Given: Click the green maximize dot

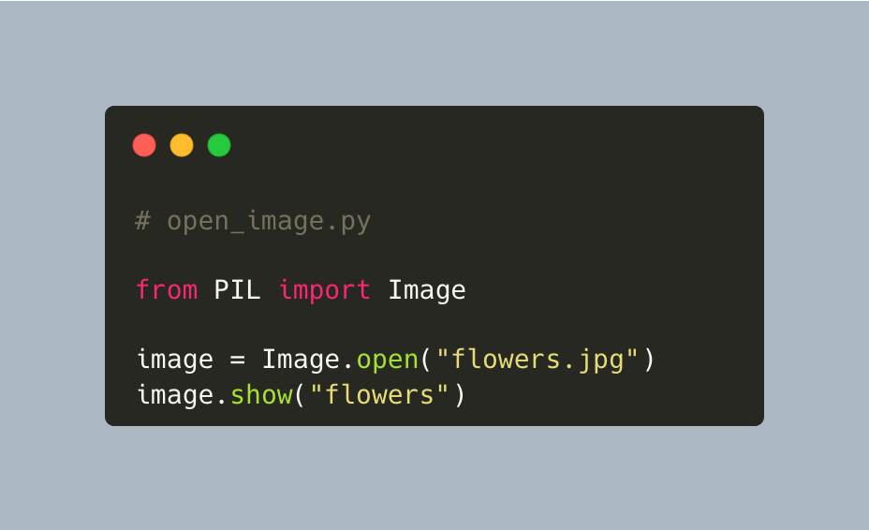Looking at the screenshot, I should click(x=219, y=145).
